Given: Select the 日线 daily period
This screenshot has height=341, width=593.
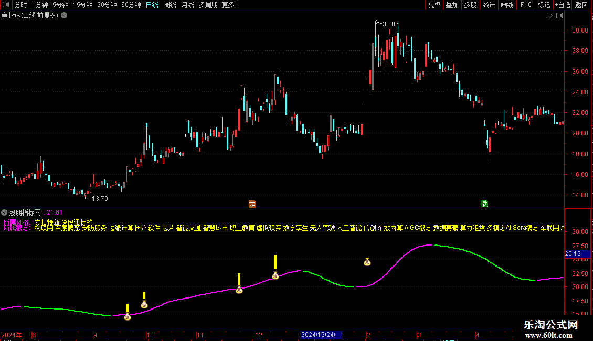Looking at the screenshot, I should (x=152, y=5).
